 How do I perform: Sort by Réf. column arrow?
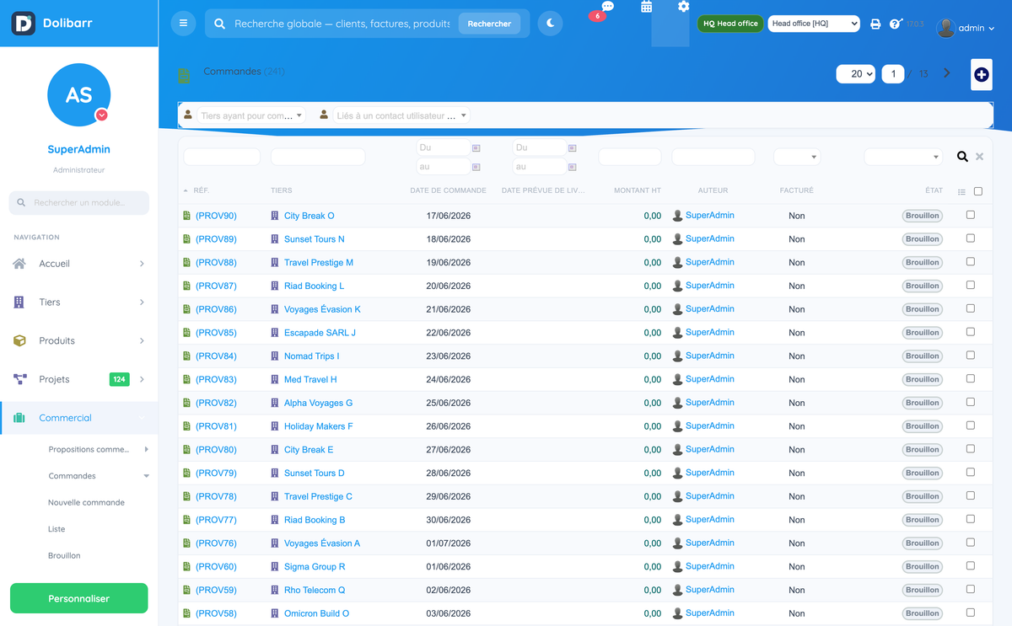point(186,191)
